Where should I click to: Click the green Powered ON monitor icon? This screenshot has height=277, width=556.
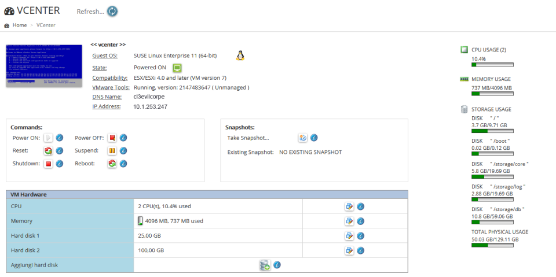[x=177, y=68]
